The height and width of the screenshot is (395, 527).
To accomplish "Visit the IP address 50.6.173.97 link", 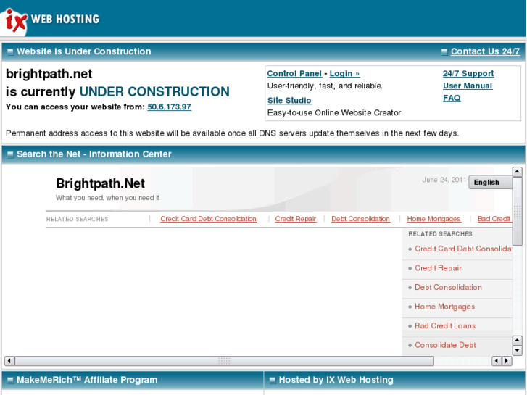I will pyautogui.click(x=170, y=107).
